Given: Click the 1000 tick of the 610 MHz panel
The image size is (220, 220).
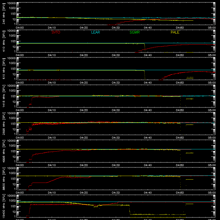Looking at the screenshot, I should (12, 63).
